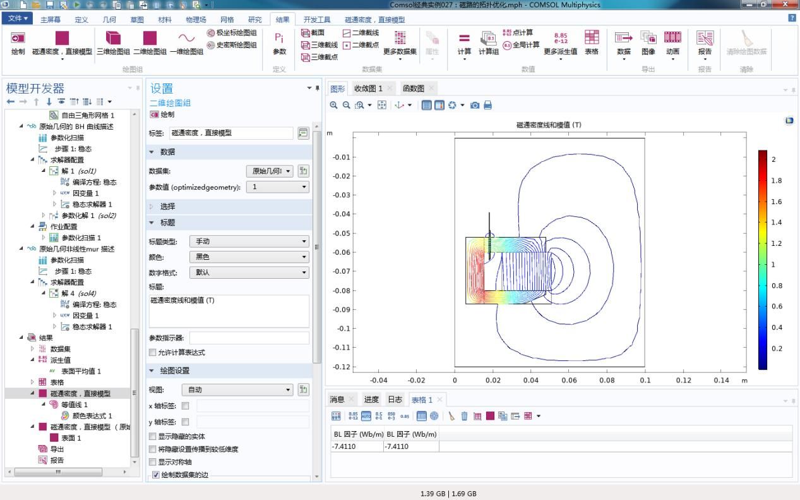The height and width of the screenshot is (500, 800).
Task: Click 点计算 point evaluation
Action: pyautogui.click(x=518, y=33)
